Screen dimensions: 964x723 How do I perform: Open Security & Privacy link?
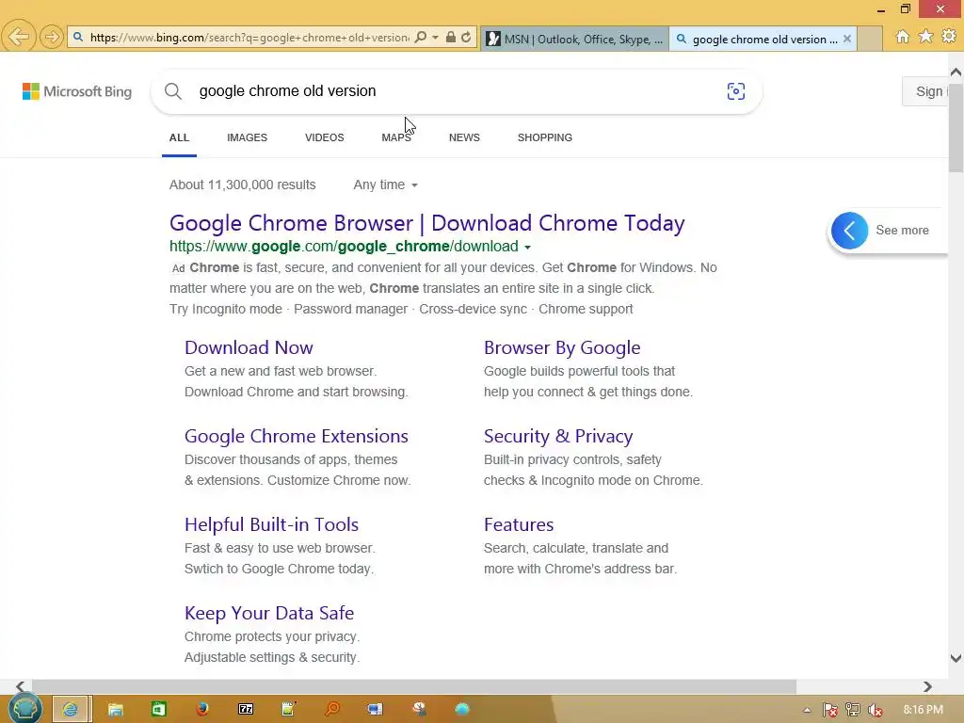pos(558,437)
